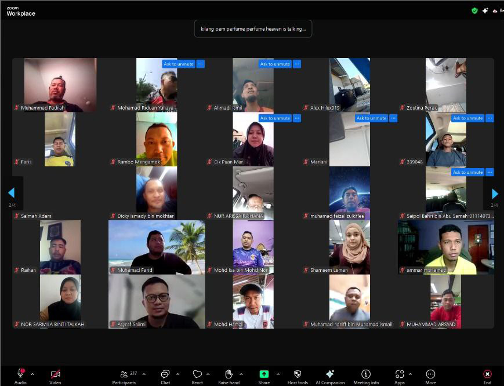Select Muhamad Farid's video tile

click(x=157, y=247)
